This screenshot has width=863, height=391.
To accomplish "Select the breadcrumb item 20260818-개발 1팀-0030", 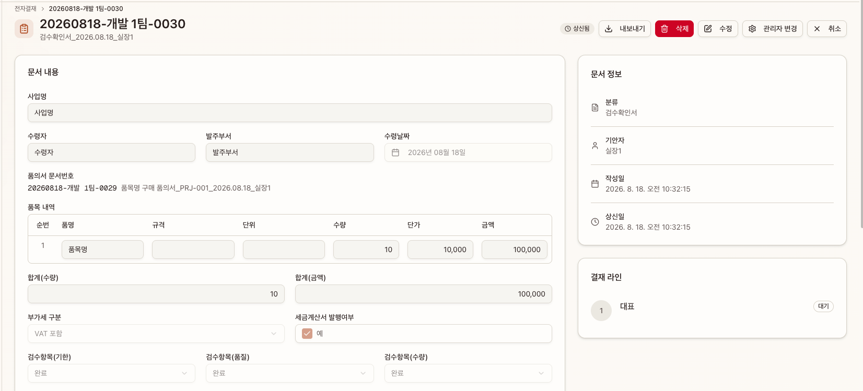I will [x=86, y=8].
